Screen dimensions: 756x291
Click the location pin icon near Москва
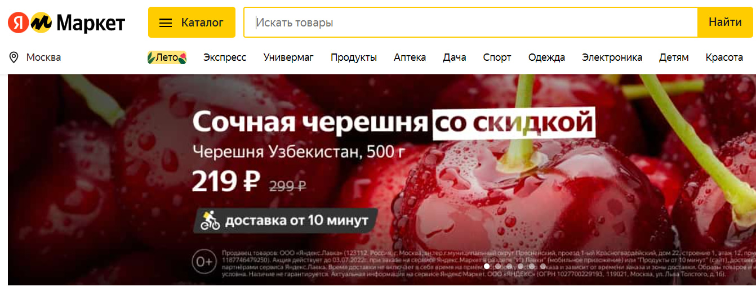tap(14, 57)
